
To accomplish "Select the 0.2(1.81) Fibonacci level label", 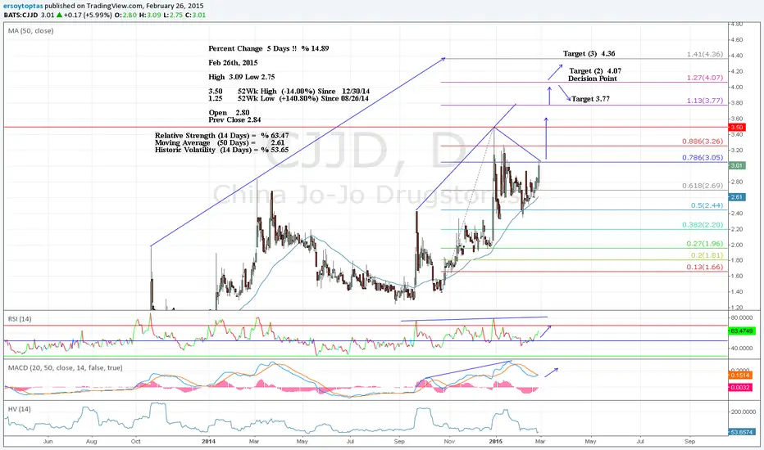I will pos(707,255).
